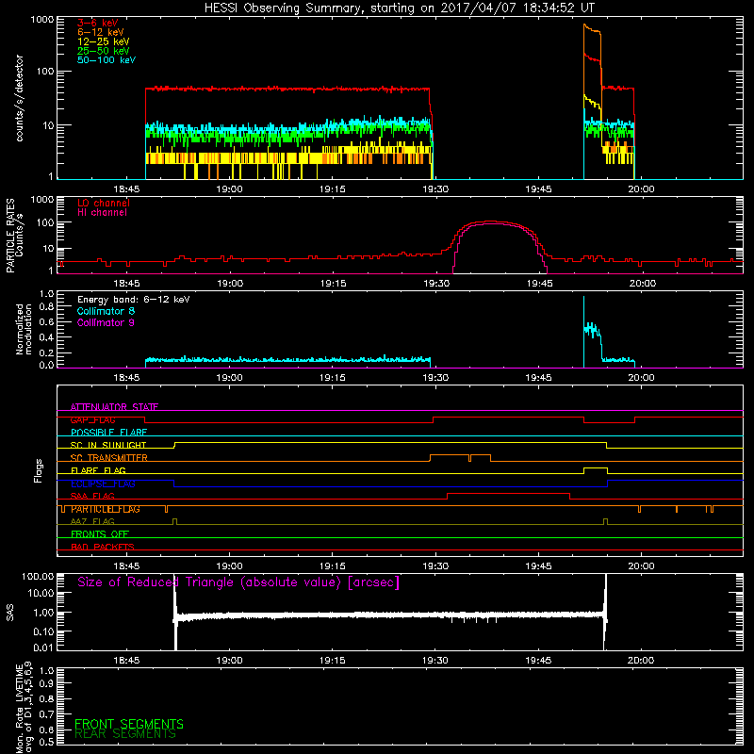Click the BAD_PACKETS flag label
This screenshot has width=754, height=754.
(x=103, y=547)
